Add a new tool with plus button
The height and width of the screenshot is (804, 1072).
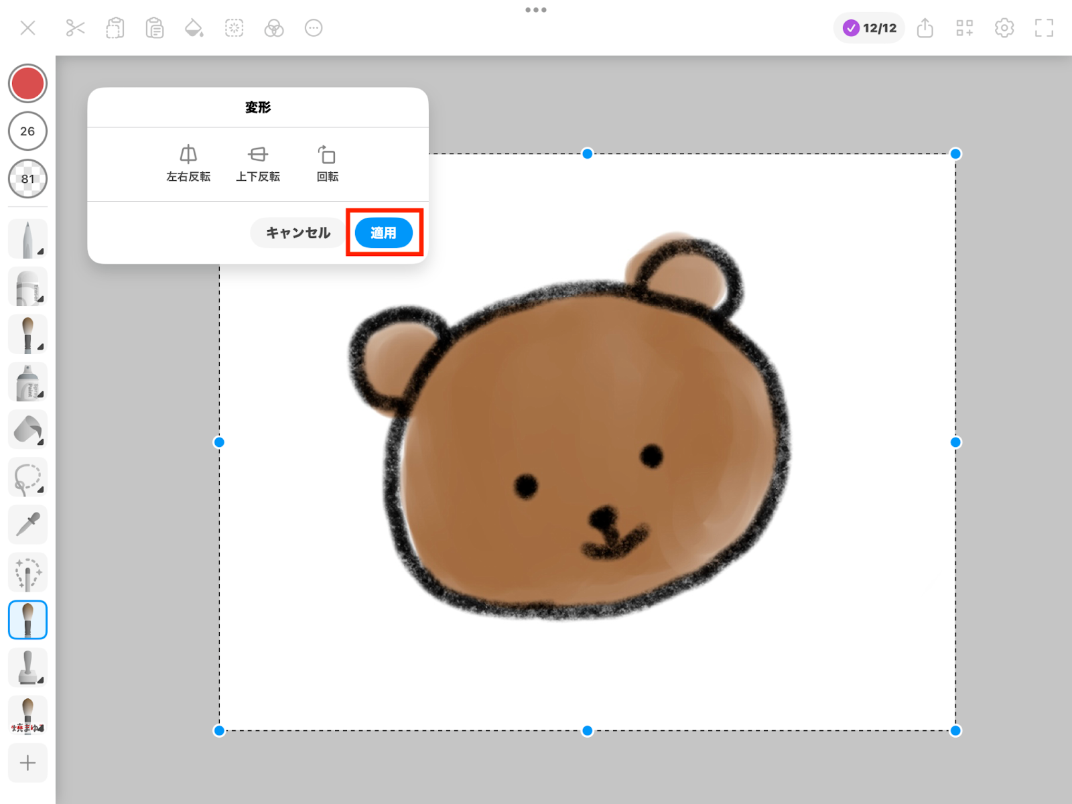click(27, 762)
